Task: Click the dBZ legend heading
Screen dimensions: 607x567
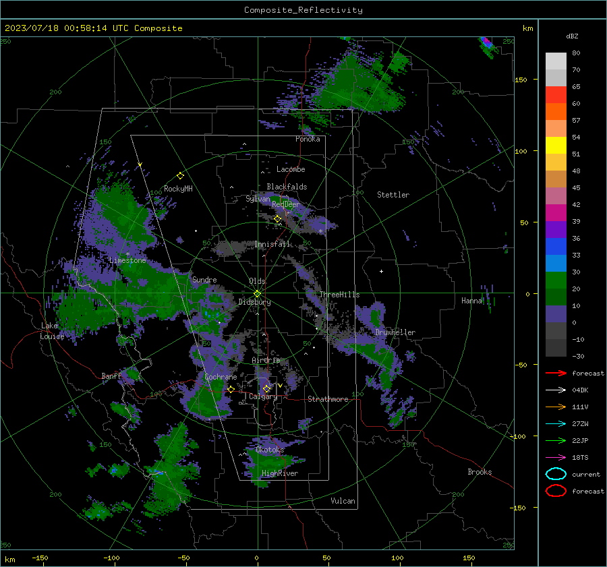Action: pyautogui.click(x=572, y=36)
